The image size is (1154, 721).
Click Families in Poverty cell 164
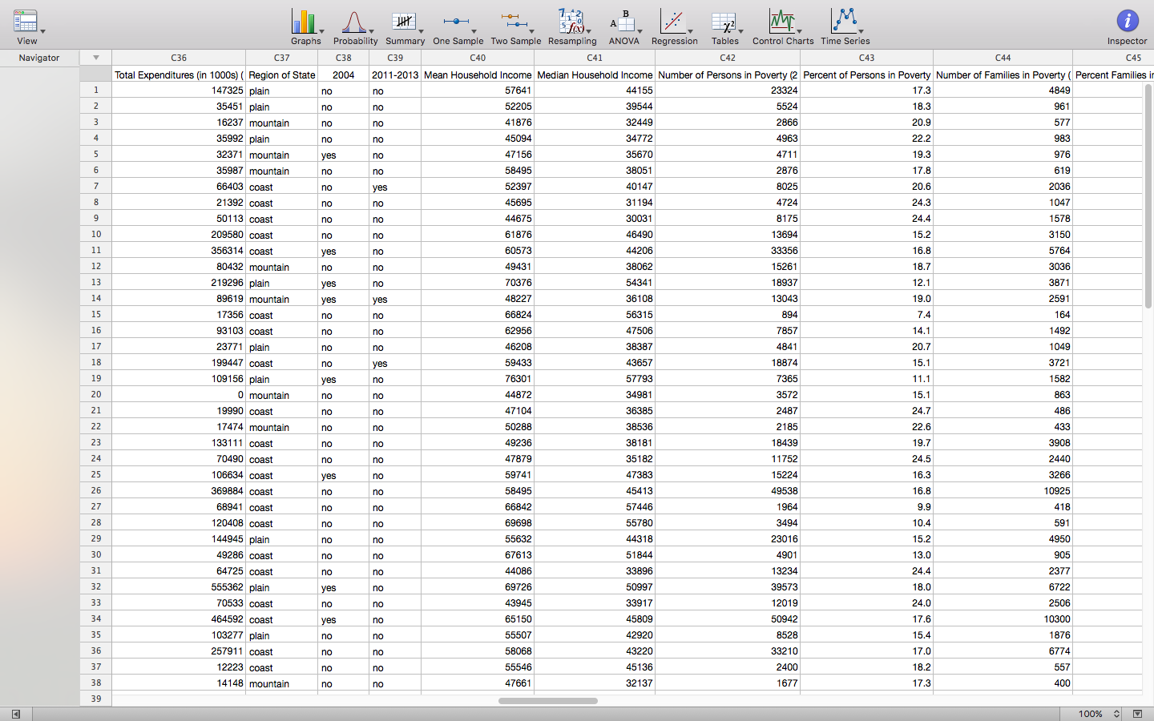coord(1003,315)
